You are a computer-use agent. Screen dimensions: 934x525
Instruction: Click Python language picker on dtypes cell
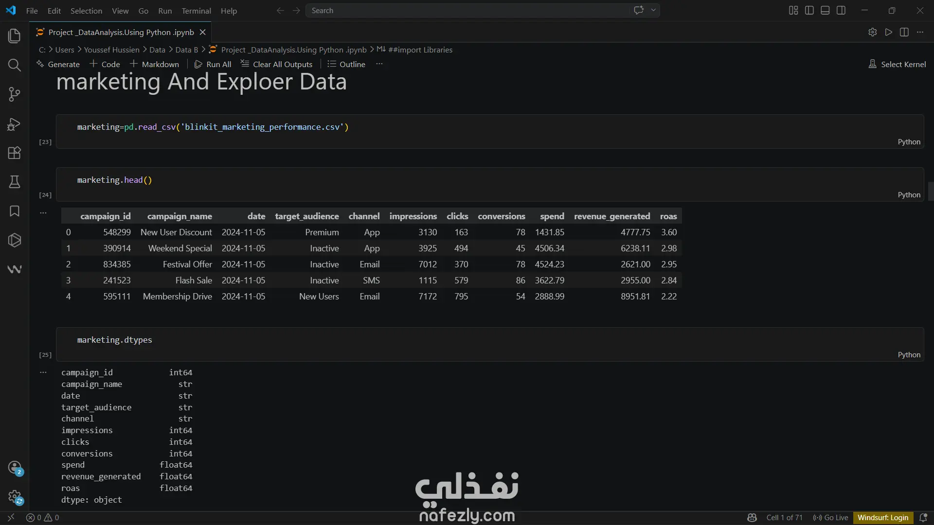pos(909,355)
